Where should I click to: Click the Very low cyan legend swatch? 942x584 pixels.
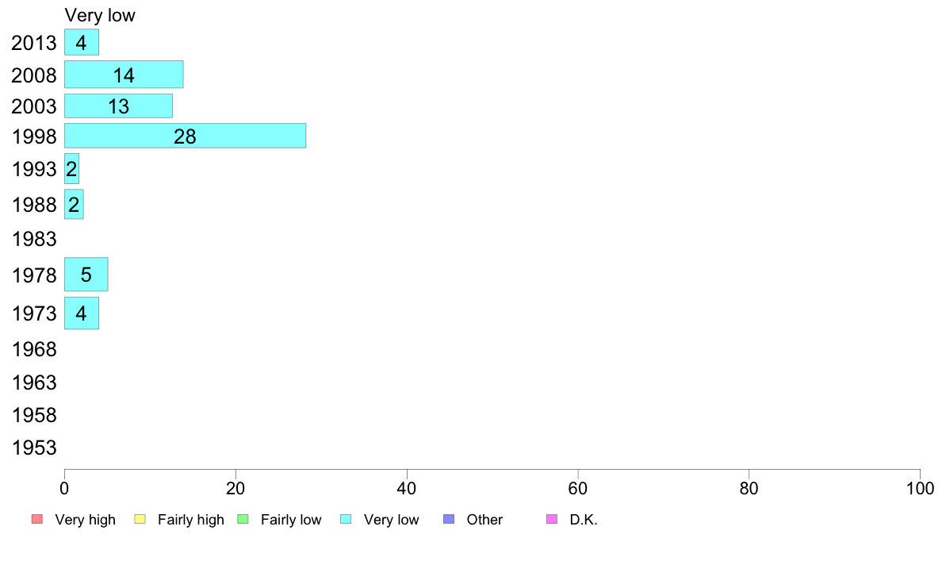(346, 519)
